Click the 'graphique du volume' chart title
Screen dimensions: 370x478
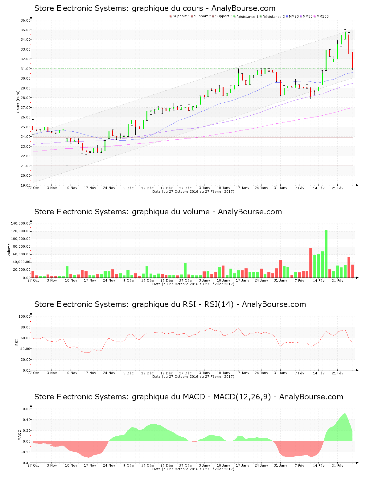click(x=158, y=212)
